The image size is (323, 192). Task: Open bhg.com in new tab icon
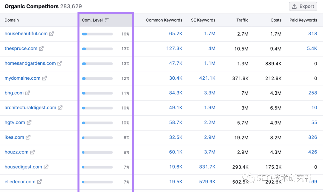coord(28,93)
